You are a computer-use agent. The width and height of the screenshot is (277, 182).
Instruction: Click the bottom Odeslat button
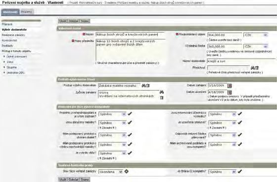[73, 180]
